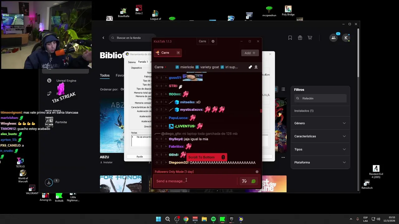399x224 pixels.
Task: Open 7TV emote picker in KickTalk
Action: 244,181
